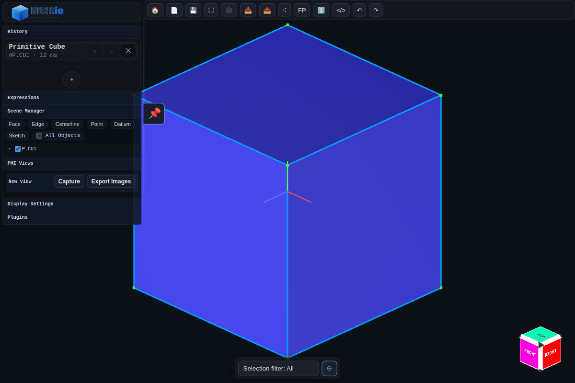
Task: Click the zoom-to-fit frame icon
Action: (211, 10)
